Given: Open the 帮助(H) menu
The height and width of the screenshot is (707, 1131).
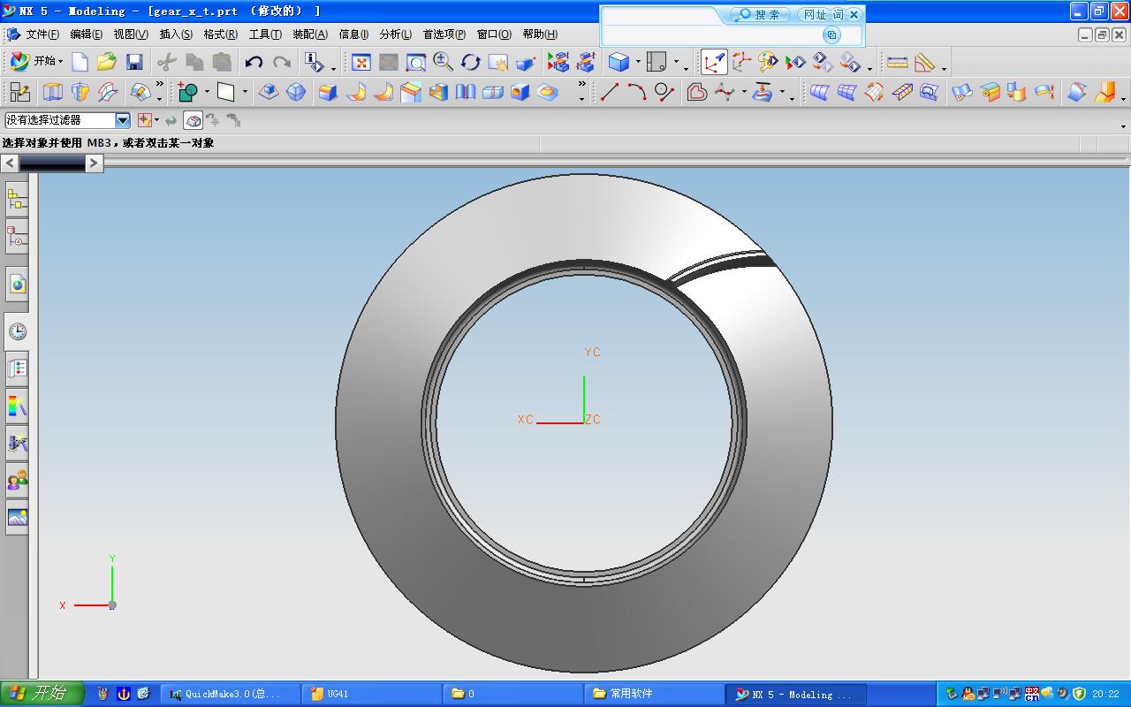Looking at the screenshot, I should tap(540, 34).
